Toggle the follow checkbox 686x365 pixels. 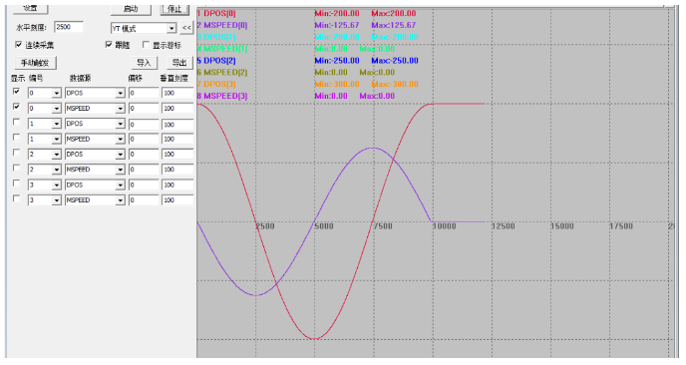pyautogui.click(x=109, y=45)
